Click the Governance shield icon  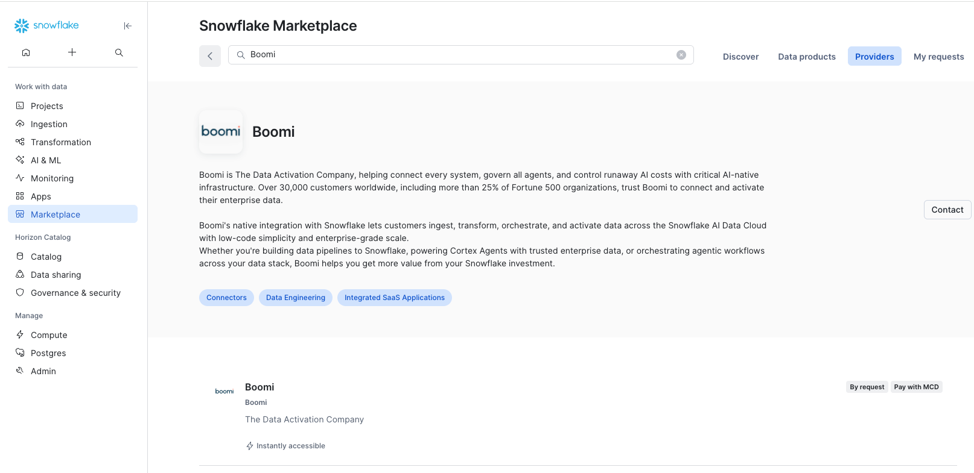[20, 292]
